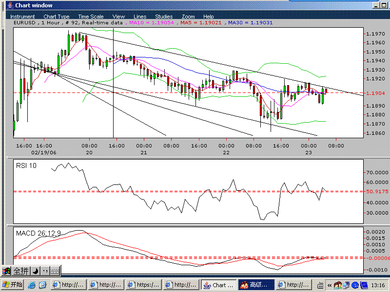Switch to the fourth http:// taskbar window

click(181, 285)
